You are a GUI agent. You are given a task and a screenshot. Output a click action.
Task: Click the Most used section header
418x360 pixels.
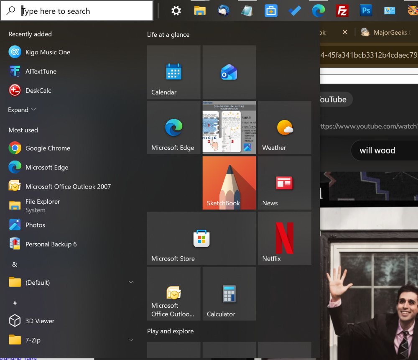23,130
